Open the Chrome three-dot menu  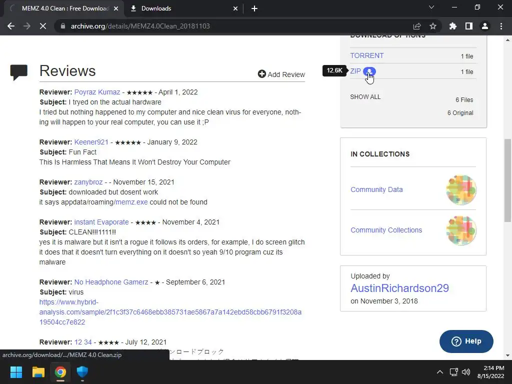click(501, 26)
